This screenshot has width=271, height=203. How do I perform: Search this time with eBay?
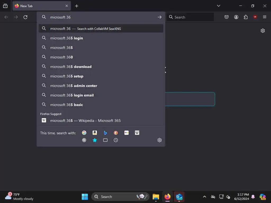pos(127,133)
